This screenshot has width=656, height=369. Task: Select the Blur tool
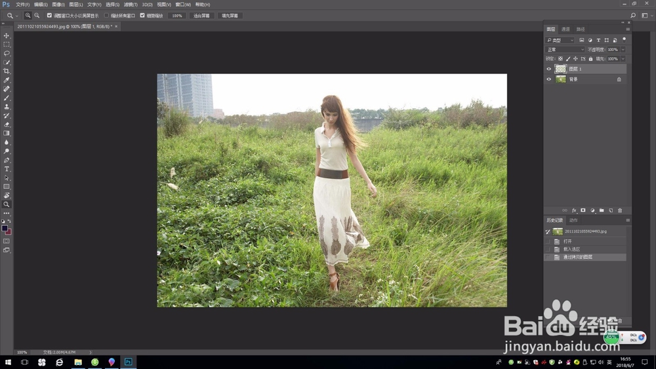coord(7,142)
